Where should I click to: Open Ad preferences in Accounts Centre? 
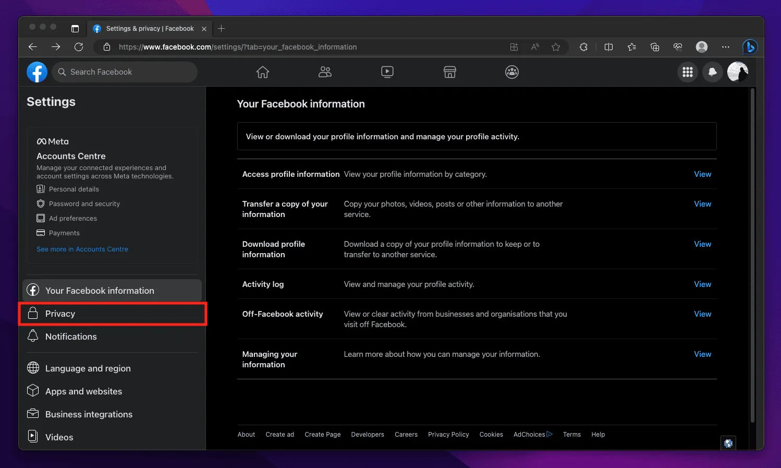pyautogui.click(x=67, y=218)
